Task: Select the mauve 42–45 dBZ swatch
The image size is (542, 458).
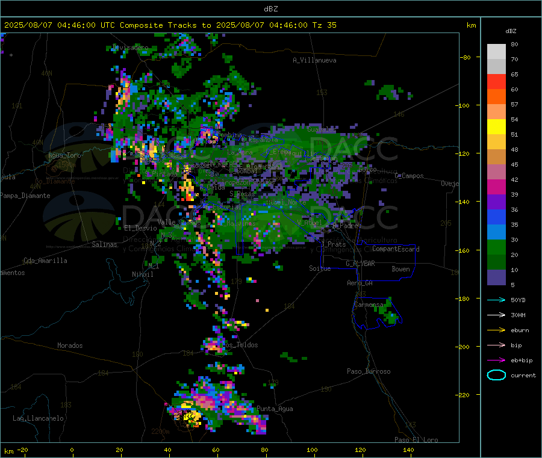Action: click(x=496, y=172)
